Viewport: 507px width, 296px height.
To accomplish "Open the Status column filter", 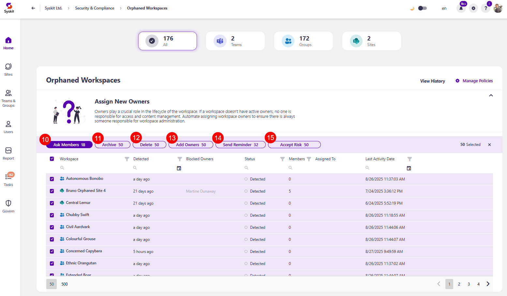I will pyautogui.click(x=282, y=159).
